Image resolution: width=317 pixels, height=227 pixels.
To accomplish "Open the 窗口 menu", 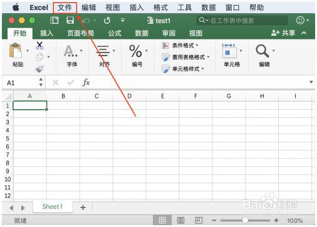I will pos(232,8).
